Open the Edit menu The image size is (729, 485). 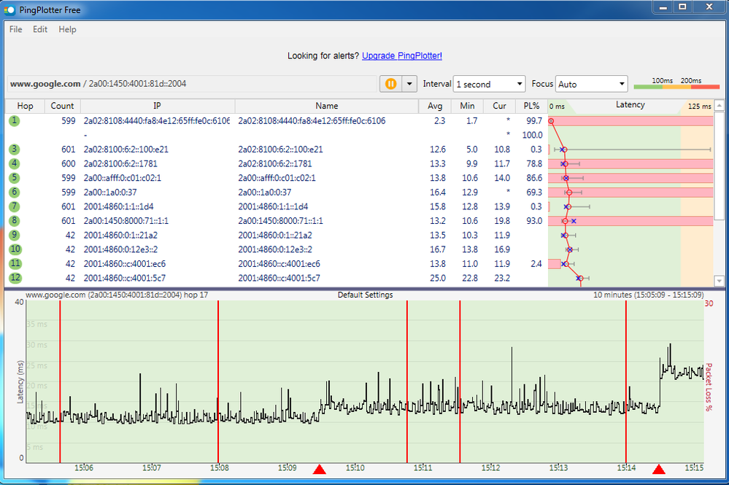(x=40, y=30)
